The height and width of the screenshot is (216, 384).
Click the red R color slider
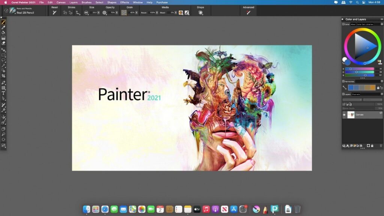tap(360, 69)
